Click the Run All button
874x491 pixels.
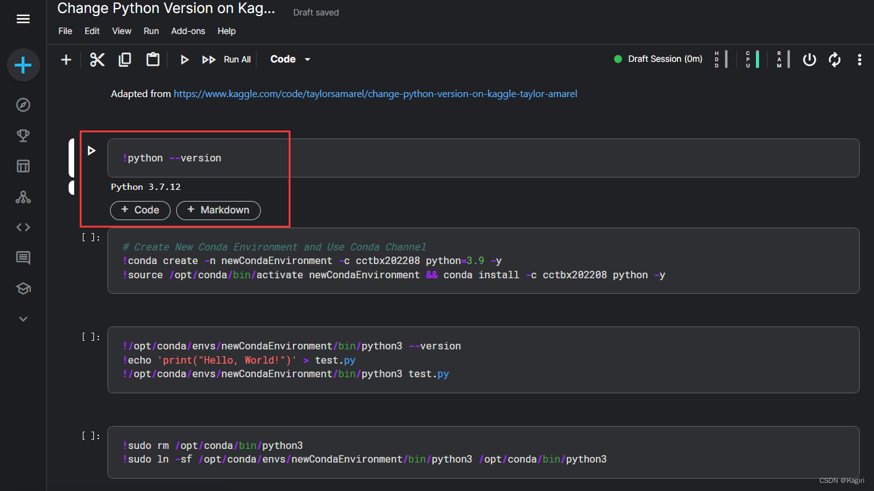pos(226,59)
